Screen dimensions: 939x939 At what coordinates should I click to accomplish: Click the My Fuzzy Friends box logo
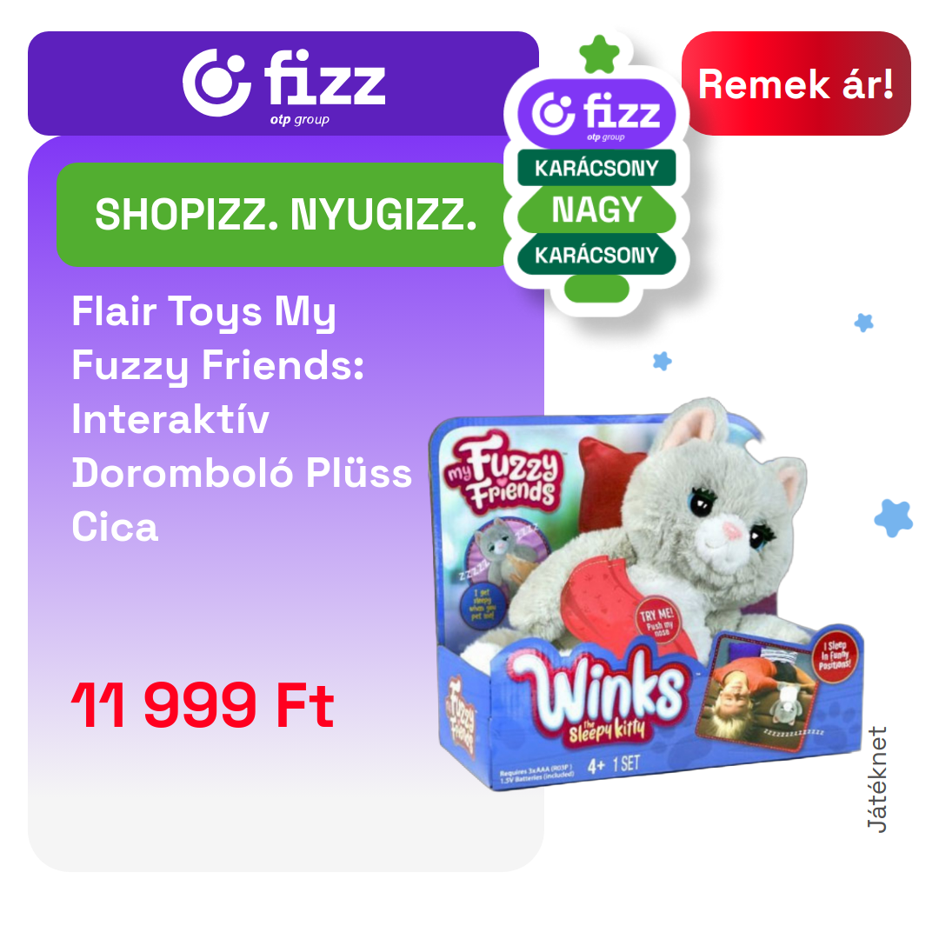(x=503, y=472)
